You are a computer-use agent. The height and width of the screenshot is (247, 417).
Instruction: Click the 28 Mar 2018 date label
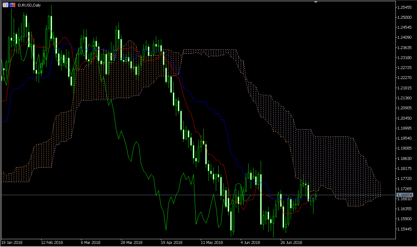[132, 242]
